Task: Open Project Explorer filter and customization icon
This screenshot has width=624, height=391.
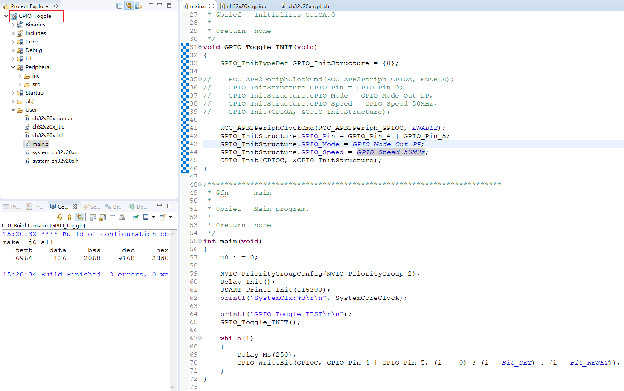Action: point(138,6)
